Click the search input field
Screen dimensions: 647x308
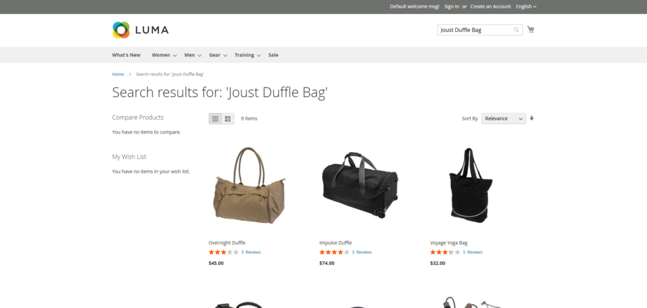pyautogui.click(x=475, y=30)
